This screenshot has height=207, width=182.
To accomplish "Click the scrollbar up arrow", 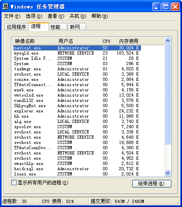I will [167, 41].
